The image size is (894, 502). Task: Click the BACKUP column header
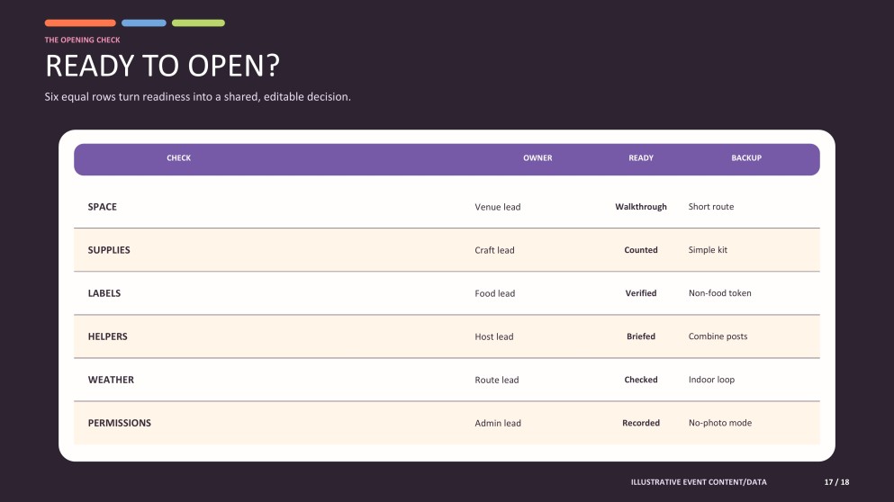[746, 157]
